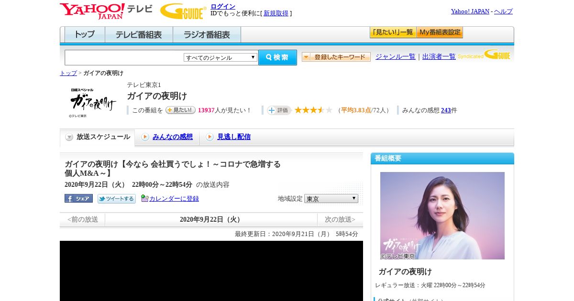
Task: Open the 地域設定 東京 region dropdown
Action: [x=331, y=198]
